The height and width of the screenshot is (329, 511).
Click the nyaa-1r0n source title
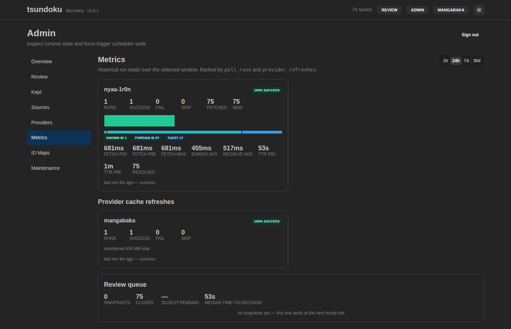click(x=117, y=90)
